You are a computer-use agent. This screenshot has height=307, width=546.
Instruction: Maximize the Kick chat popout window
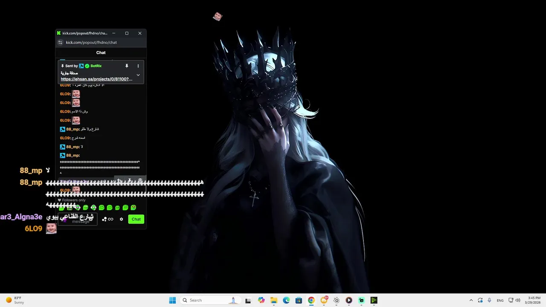(127, 33)
